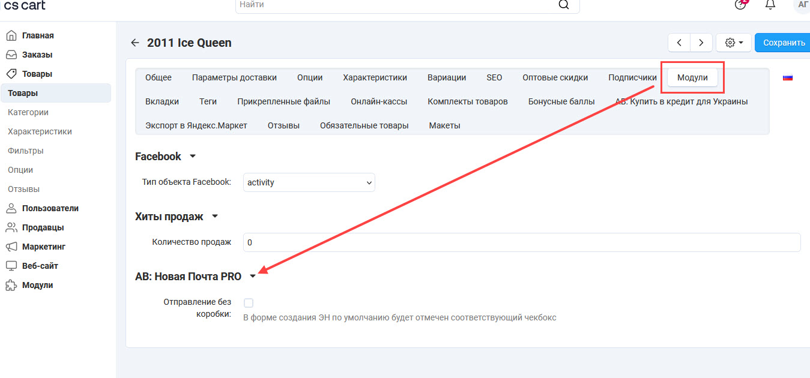Open the Тип объекта Facebook dropdown

tap(309, 182)
